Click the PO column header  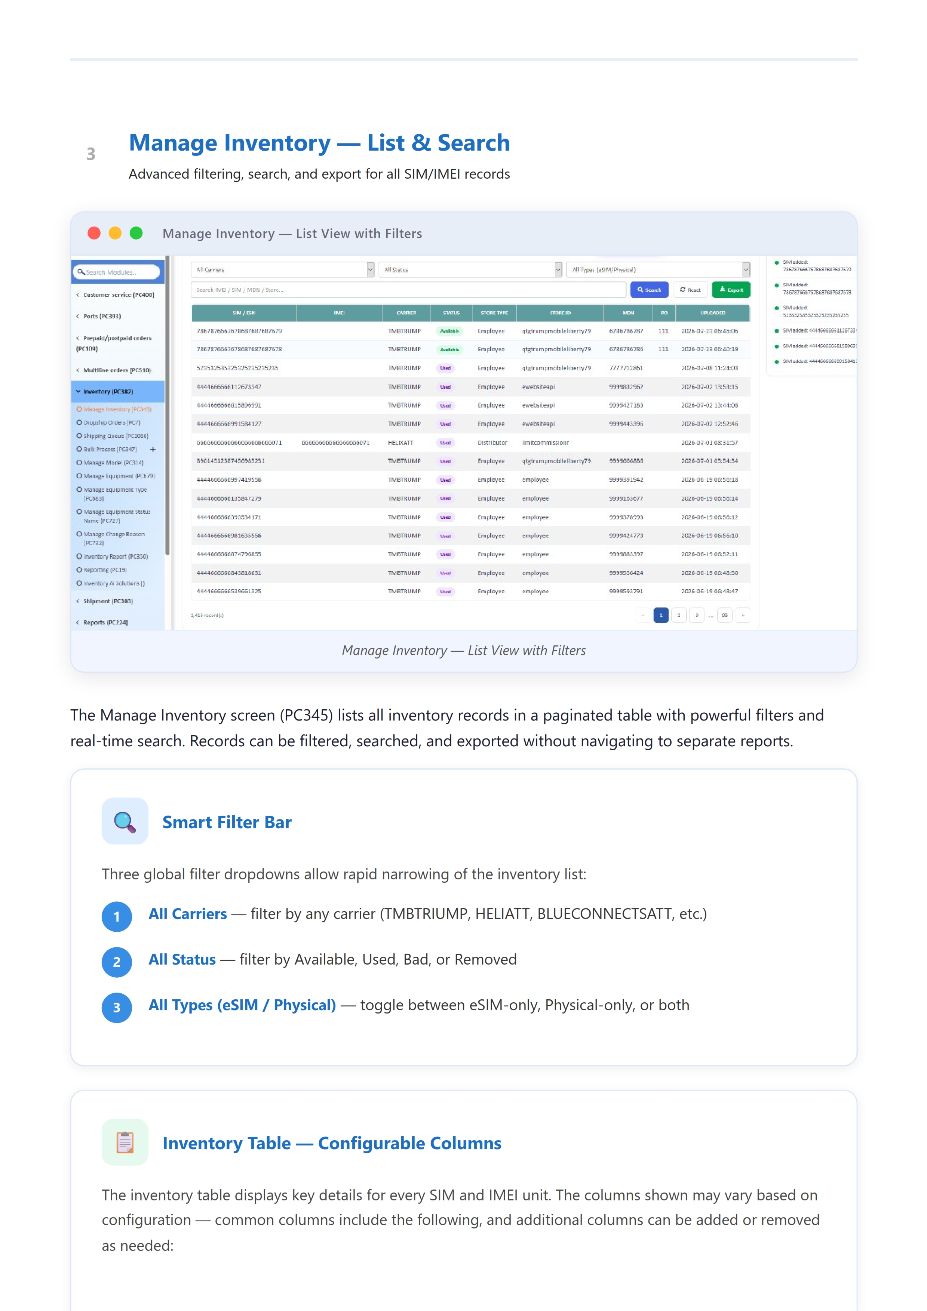point(664,313)
